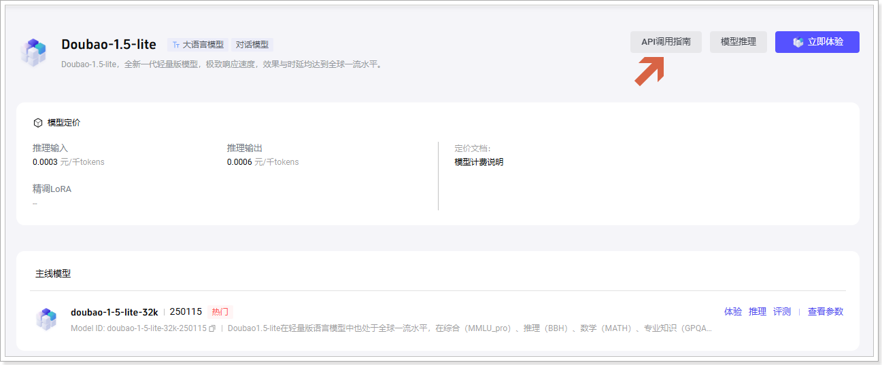This screenshot has width=882, height=365.
Task: Click the 定价文档 label
Action: tap(473, 148)
